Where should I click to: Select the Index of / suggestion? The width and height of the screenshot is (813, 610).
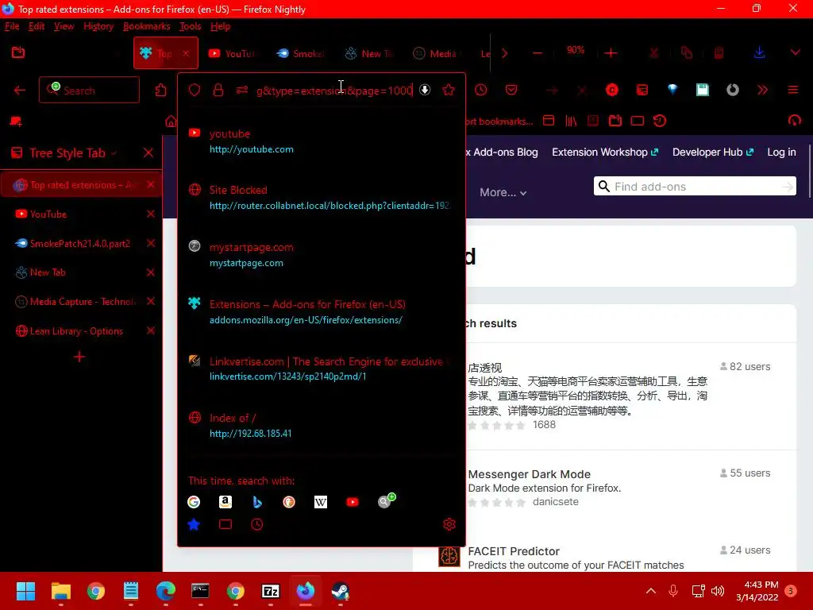click(x=322, y=426)
